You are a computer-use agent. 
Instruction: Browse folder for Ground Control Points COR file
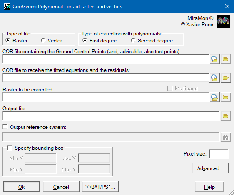click(226, 59)
